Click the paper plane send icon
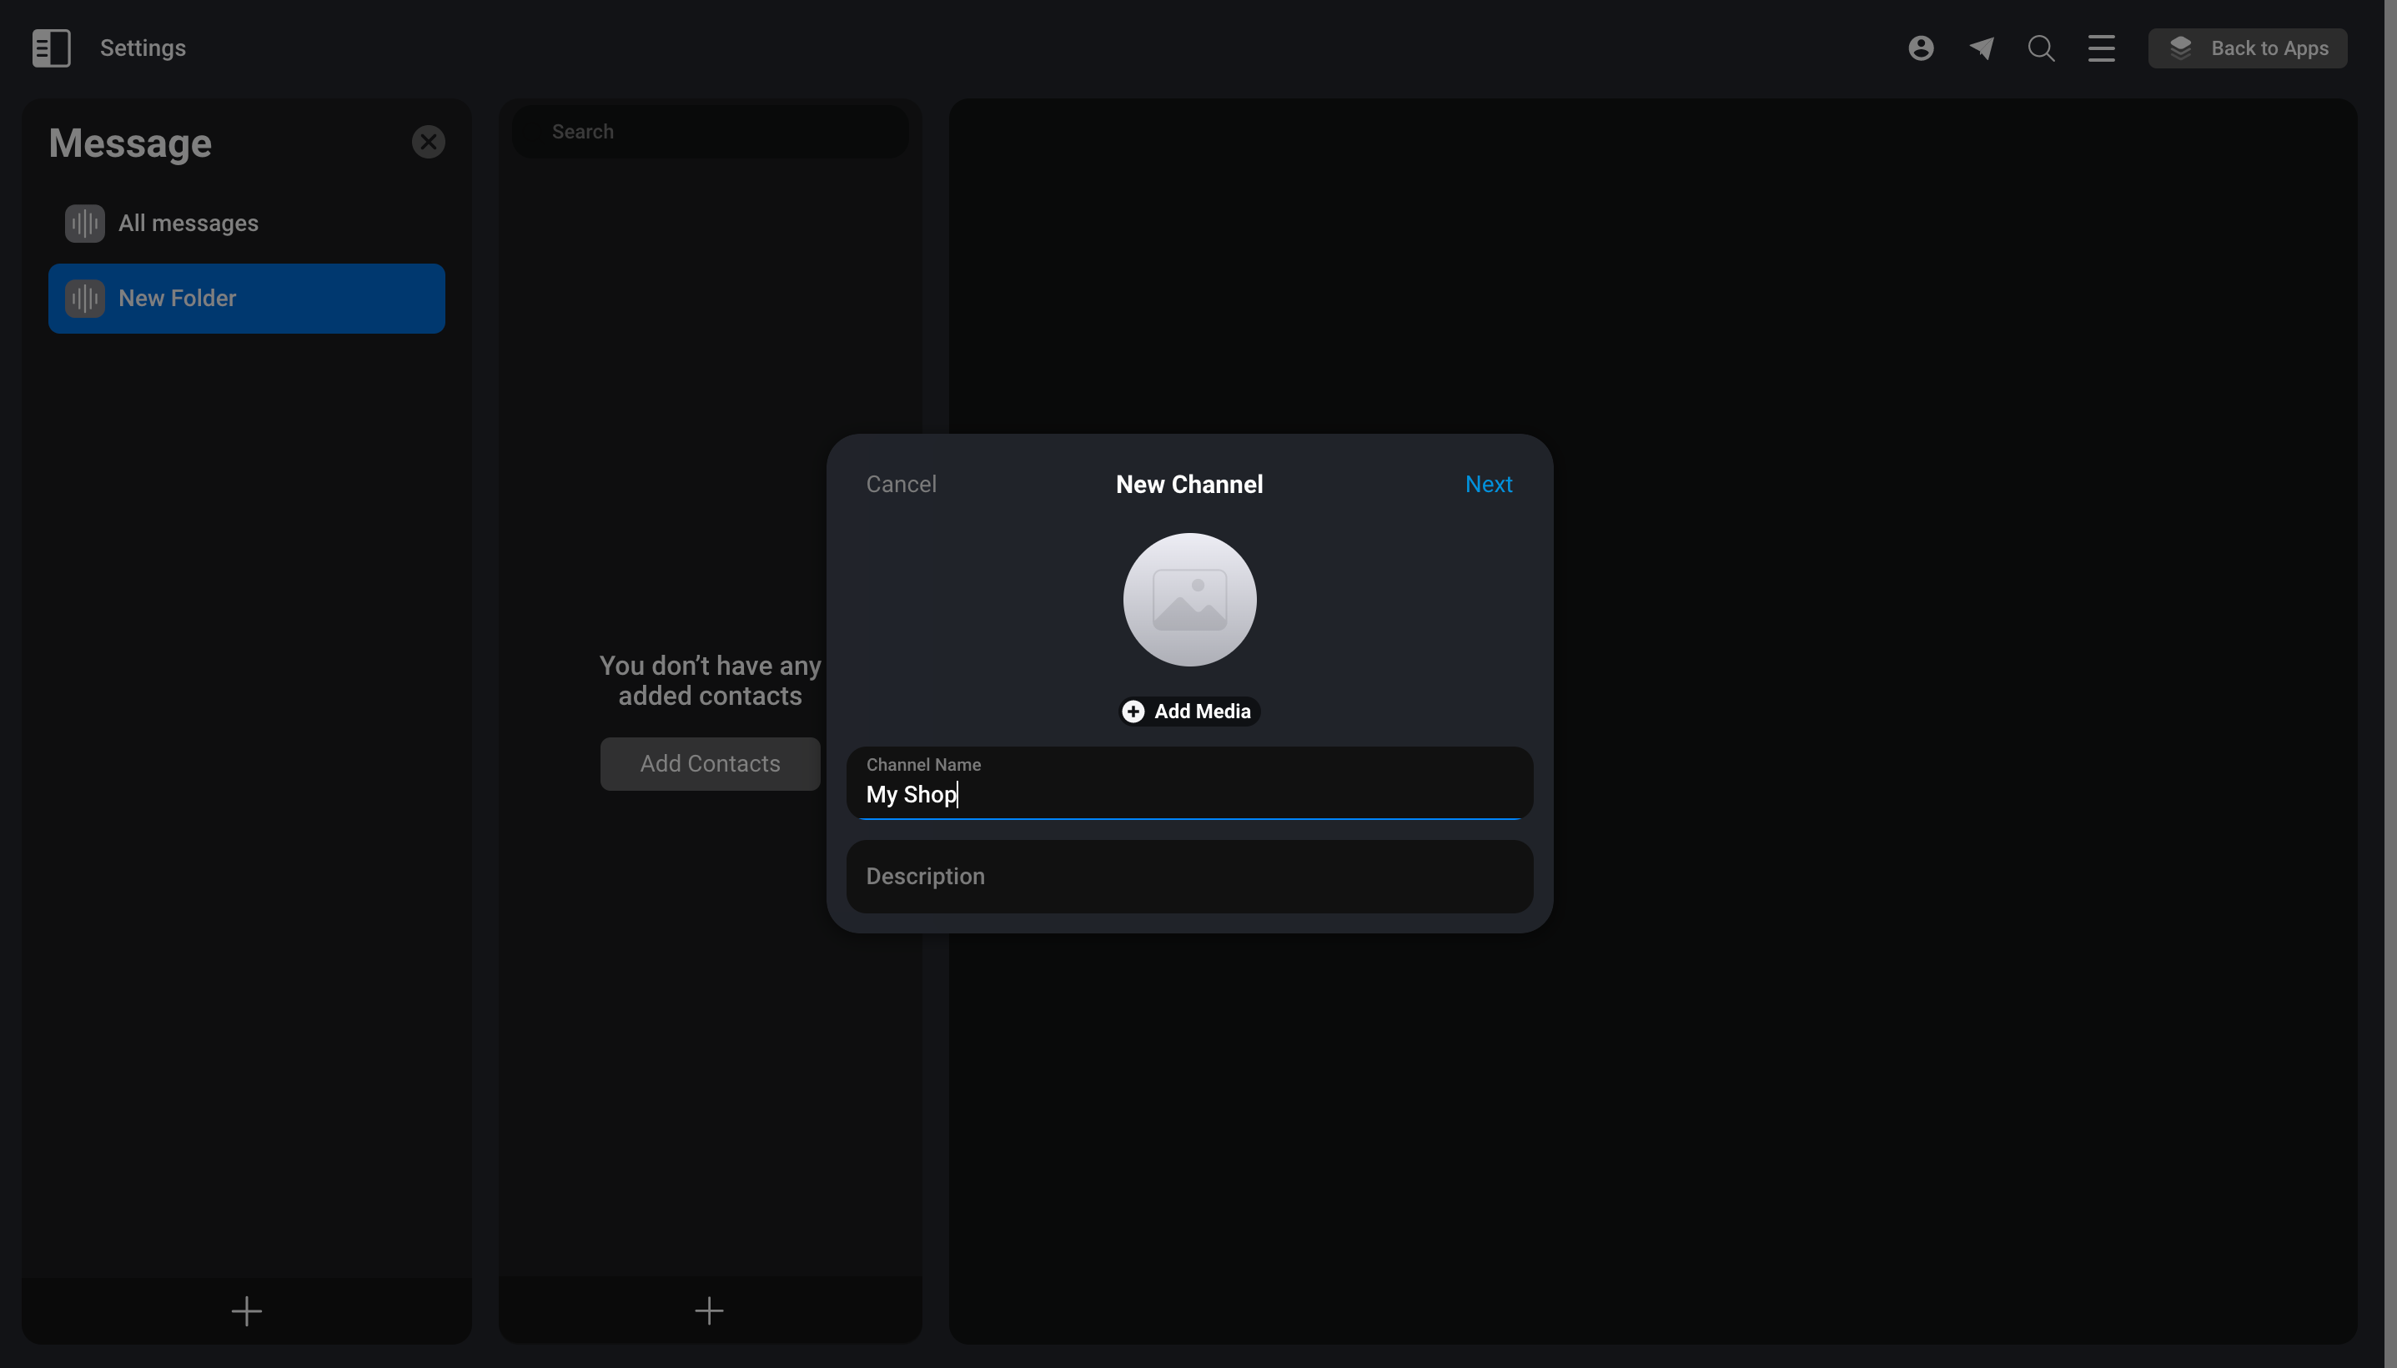The image size is (2397, 1368). 1982,48
